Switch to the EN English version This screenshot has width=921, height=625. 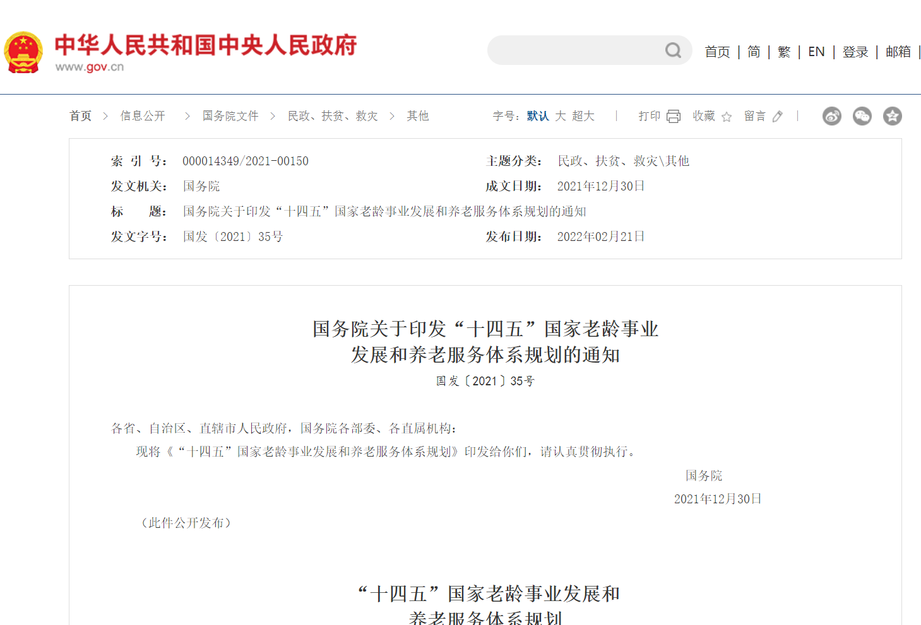(816, 52)
